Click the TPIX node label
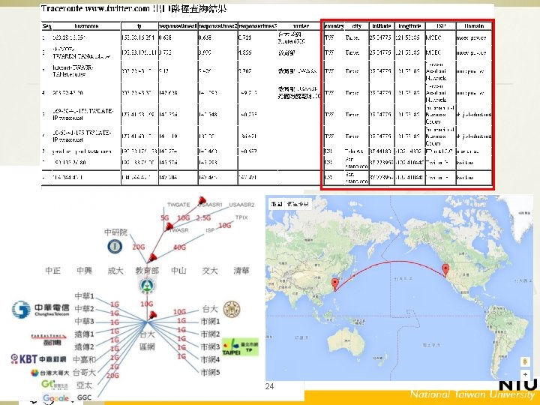This screenshot has height=405, width=540. (241, 217)
